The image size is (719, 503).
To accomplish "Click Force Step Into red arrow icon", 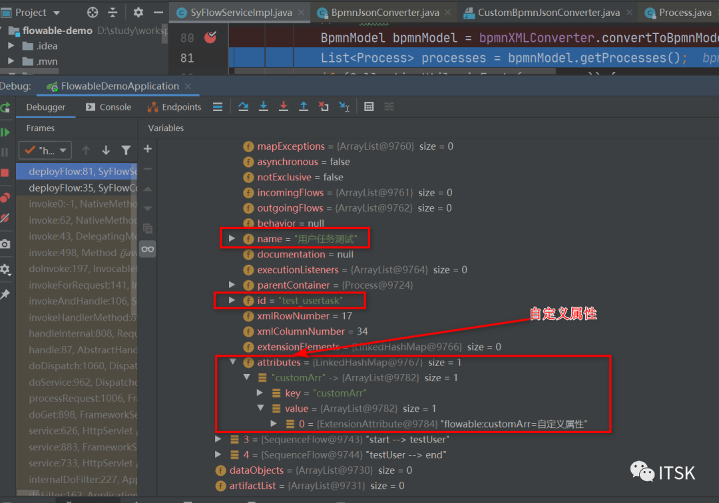I will pyautogui.click(x=284, y=106).
